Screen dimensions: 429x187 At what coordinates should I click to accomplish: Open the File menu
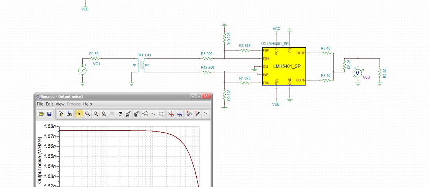tap(40, 104)
